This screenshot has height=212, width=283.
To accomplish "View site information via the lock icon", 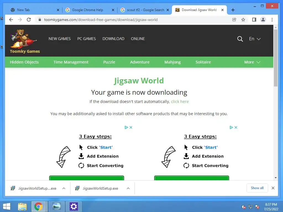I will click(40, 20).
